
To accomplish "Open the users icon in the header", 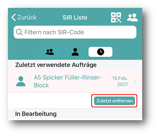I will (x=132, y=17).
